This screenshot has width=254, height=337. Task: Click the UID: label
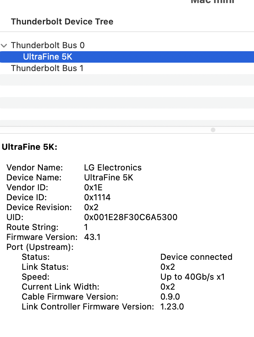(x=15, y=217)
